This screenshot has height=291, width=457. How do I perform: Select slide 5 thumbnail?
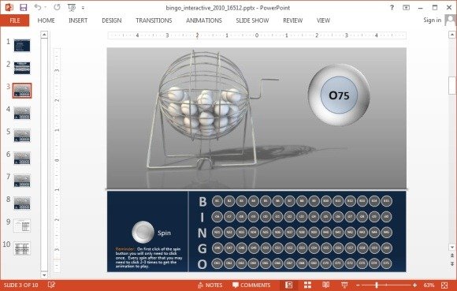[x=22, y=136]
